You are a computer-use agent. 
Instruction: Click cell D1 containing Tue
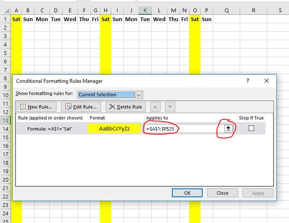point(56,19)
